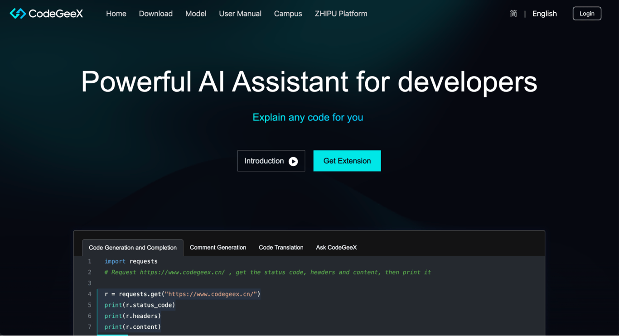Click the play icon inside Introduction button

(x=295, y=161)
